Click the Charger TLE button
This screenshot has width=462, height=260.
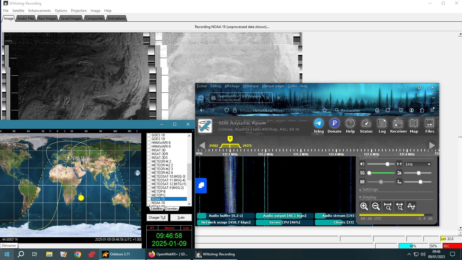click(x=157, y=218)
